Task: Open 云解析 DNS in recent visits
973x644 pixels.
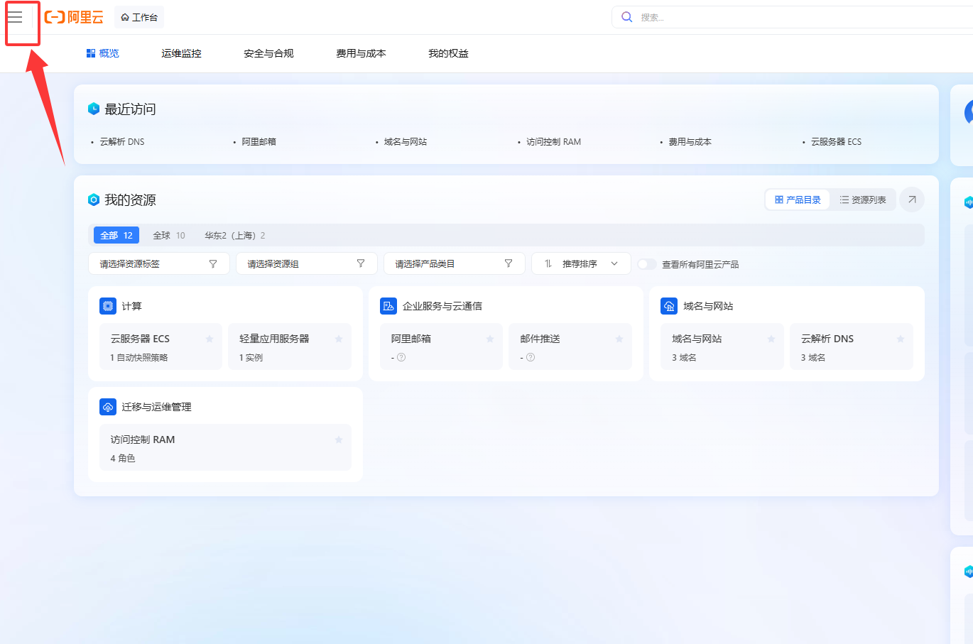Action: click(121, 142)
